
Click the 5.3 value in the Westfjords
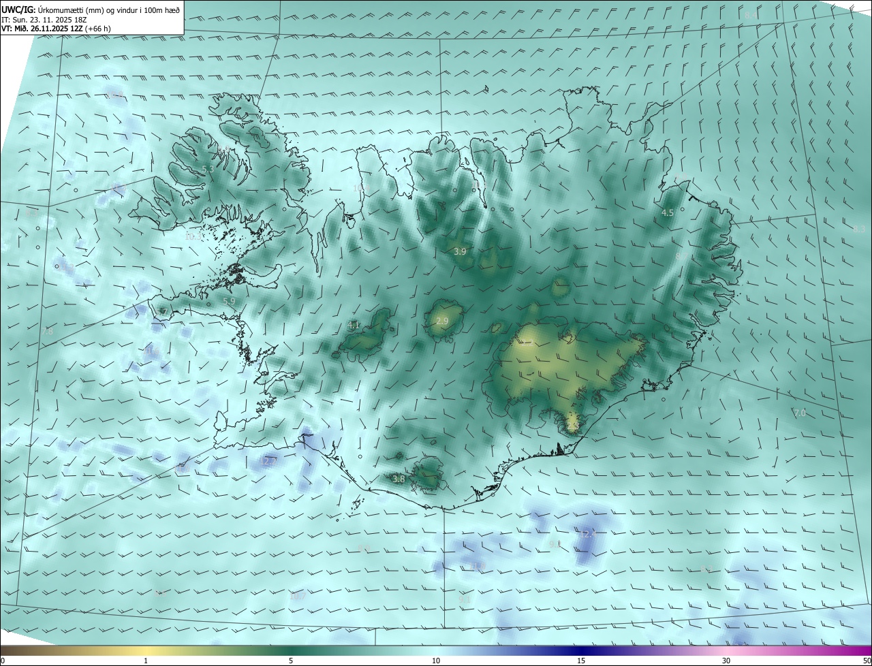coord(208,169)
